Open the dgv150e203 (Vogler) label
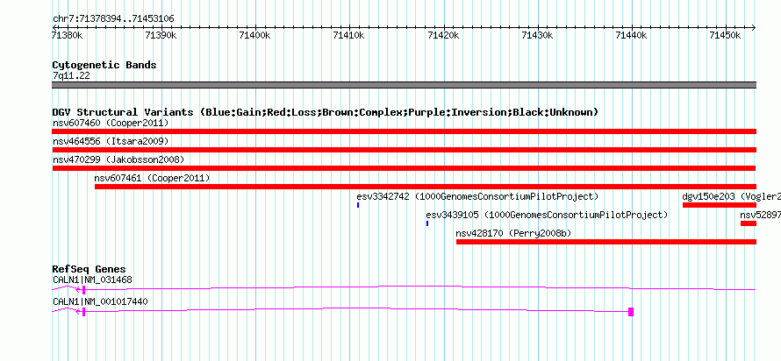 (731, 196)
